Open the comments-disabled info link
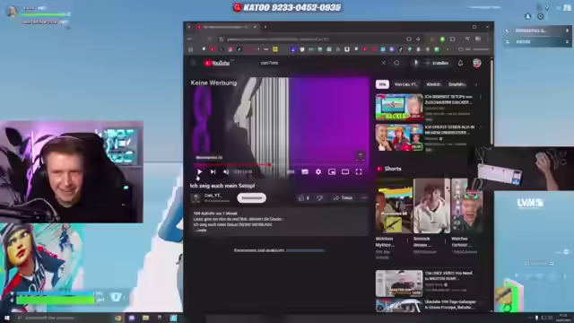This screenshot has height=323, width=574. coord(305,250)
